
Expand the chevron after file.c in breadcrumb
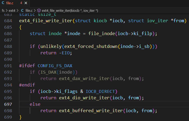coord(35,10)
